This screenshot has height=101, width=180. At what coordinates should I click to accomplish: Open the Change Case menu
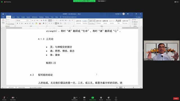click(37, 20)
